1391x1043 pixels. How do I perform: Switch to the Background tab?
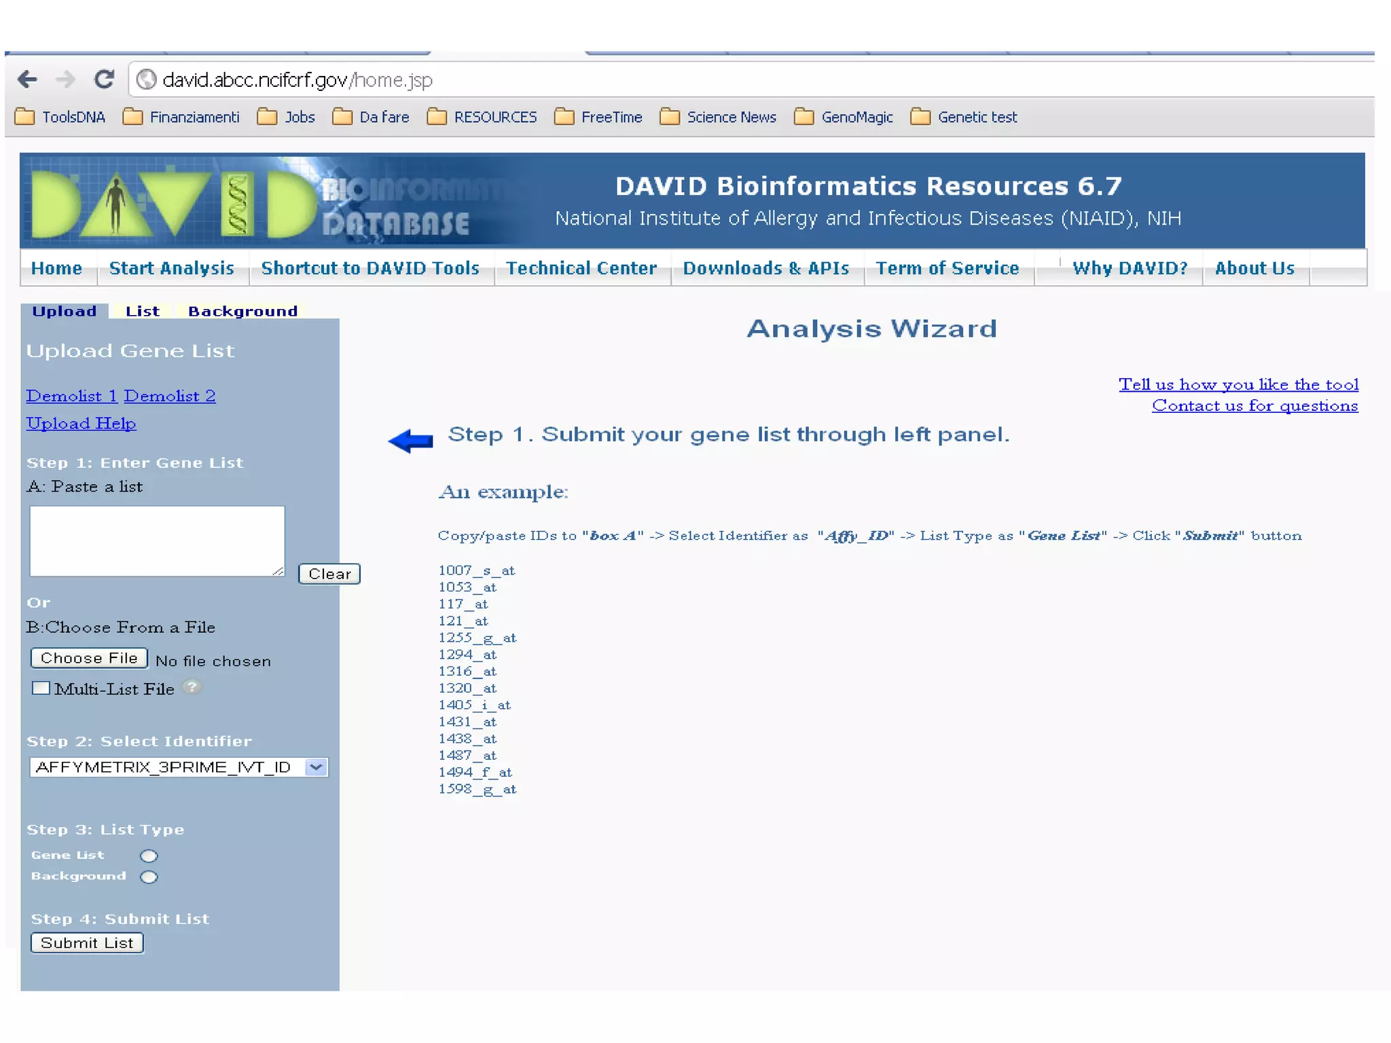pos(242,311)
